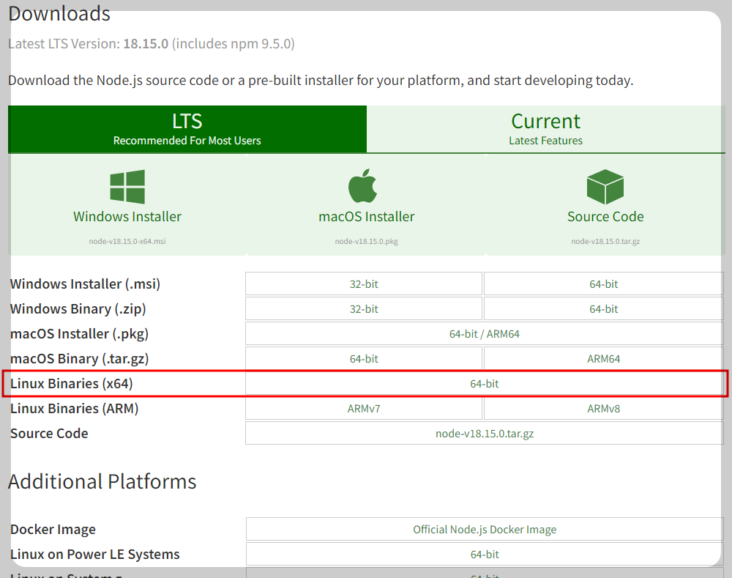The width and height of the screenshot is (732, 578).
Task: Download Windows Installer (.msi) 64-bit
Action: tap(604, 284)
